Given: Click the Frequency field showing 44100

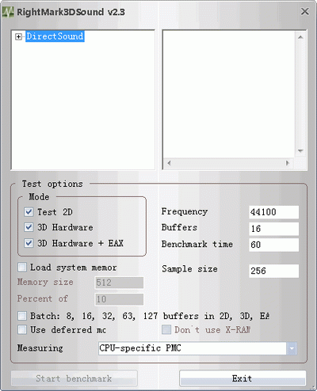Looking at the screenshot, I should tap(273, 212).
